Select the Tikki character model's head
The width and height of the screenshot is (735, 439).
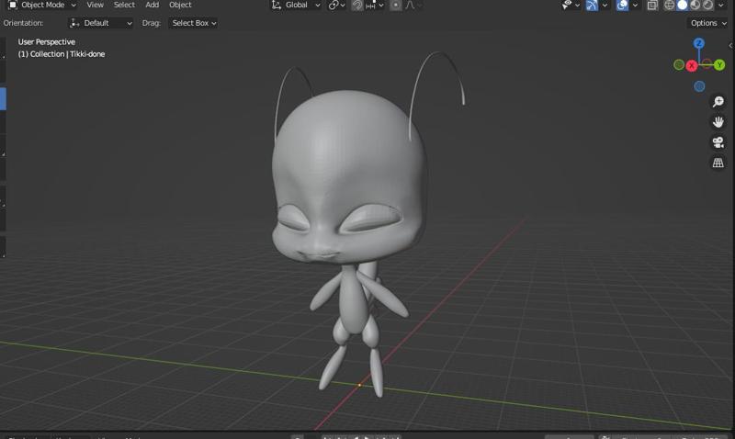coord(348,178)
